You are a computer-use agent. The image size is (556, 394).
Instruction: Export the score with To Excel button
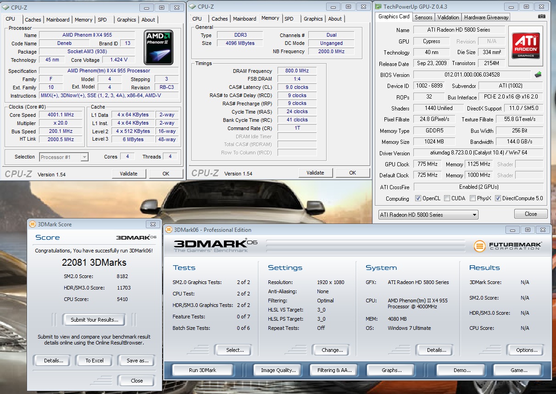pos(95,361)
